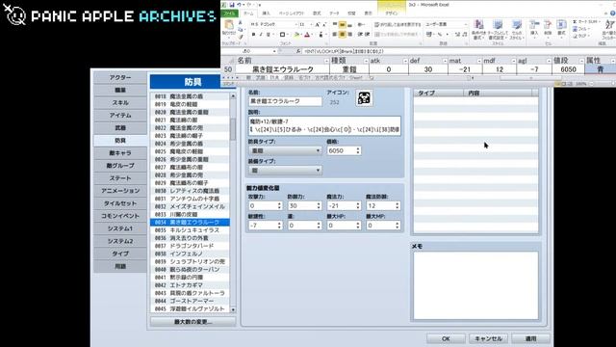The image size is (616, 347).
Task: Open the コモンイベント database tab
Action: [x=120, y=216]
